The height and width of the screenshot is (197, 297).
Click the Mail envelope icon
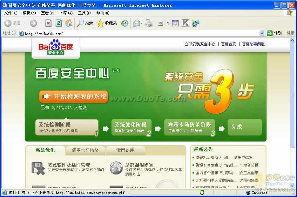point(136,23)
